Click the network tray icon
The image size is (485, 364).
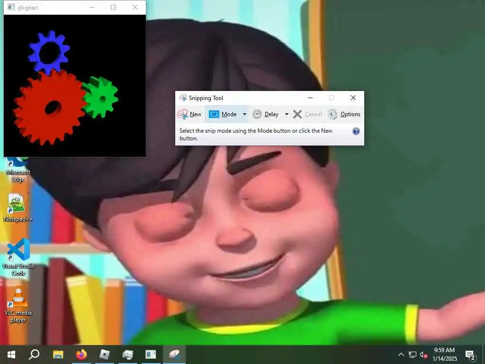click(413, 355)
